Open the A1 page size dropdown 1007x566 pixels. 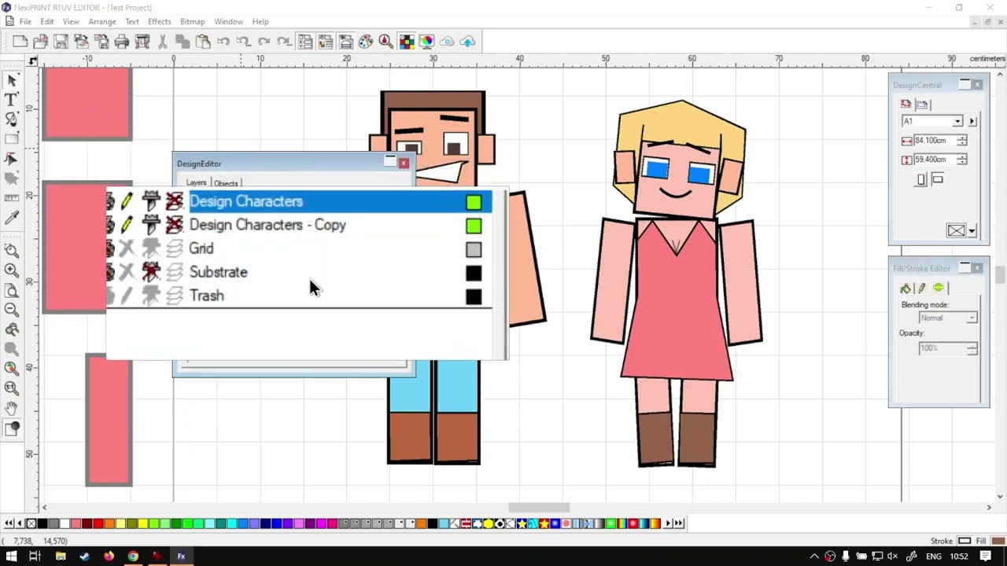tap(957, 121)
